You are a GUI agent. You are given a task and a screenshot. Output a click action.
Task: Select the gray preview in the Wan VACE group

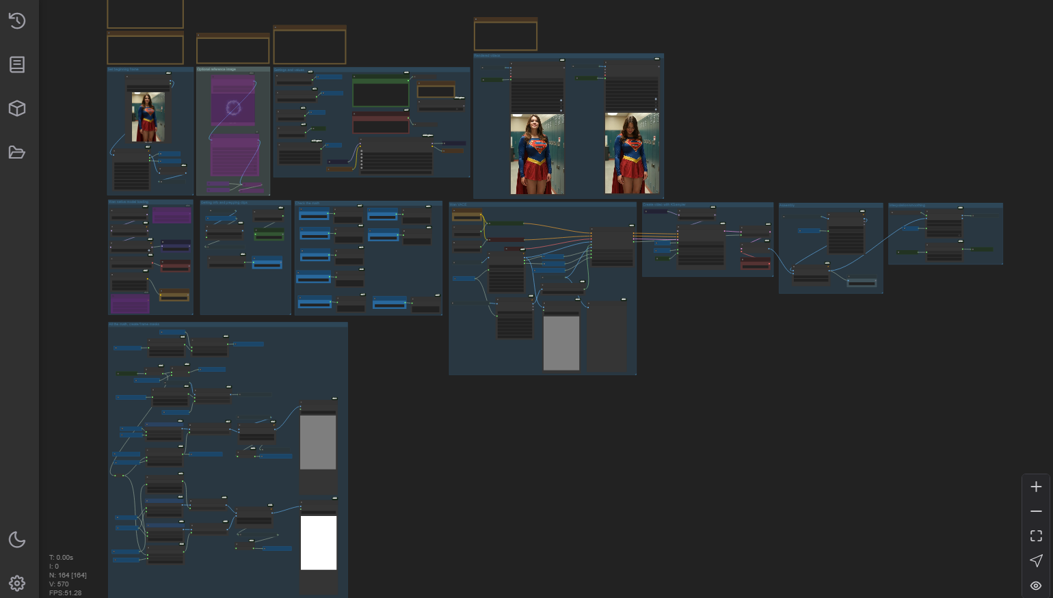tap(561, 343)
